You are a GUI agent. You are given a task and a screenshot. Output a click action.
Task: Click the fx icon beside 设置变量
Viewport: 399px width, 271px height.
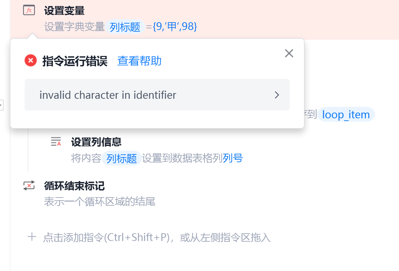(29, 11)
